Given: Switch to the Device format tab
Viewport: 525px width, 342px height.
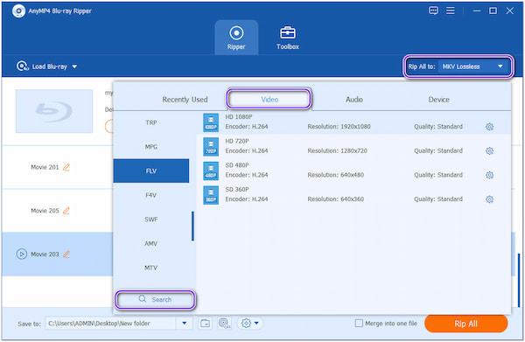Looking at the screenshot, I should tap(438, 100).
